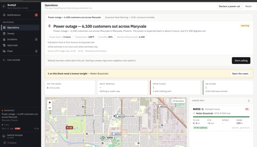Click the SV user avatar

pos(4,136)
